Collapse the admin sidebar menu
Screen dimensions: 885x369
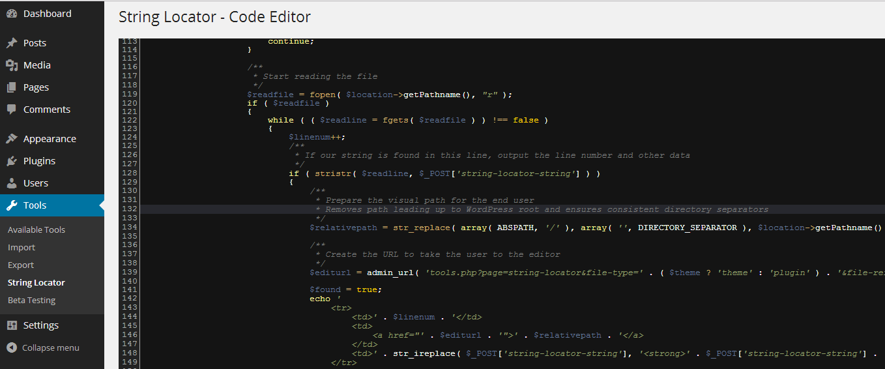coord(43,347)
